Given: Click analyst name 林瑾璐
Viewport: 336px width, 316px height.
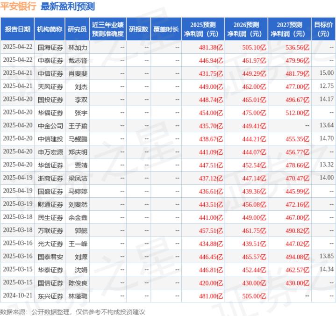Looking at the screenshot, I should (x=78, y=296).
